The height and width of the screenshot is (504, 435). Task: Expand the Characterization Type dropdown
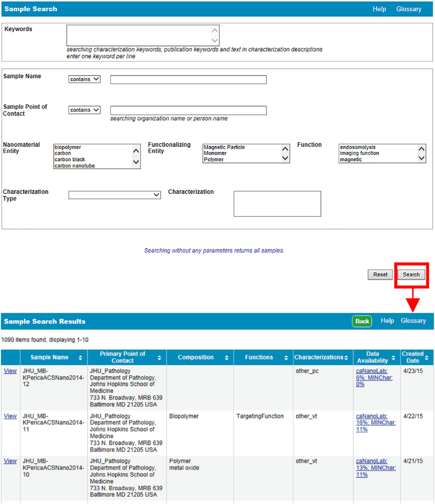(115, 195)
